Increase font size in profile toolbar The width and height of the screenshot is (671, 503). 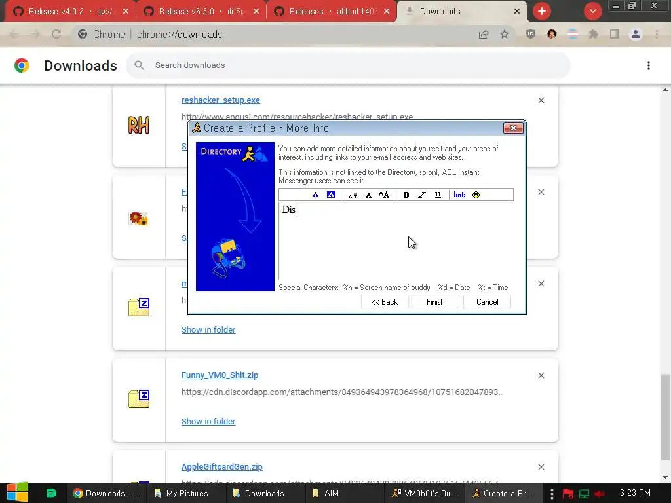(x=384, y=195)
